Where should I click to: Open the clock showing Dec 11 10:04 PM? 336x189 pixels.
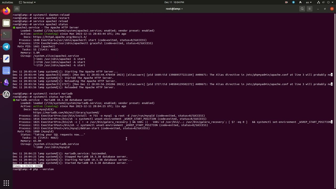[174, 2]
